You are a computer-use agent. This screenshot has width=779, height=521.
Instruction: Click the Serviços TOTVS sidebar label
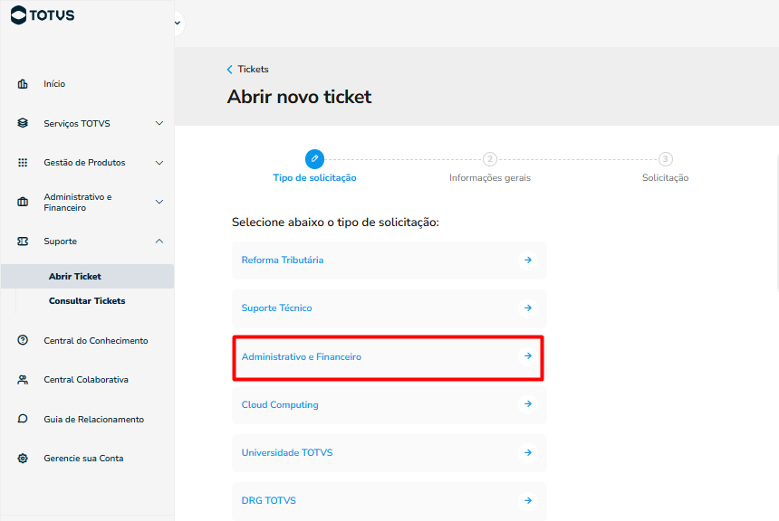[77, 124]
